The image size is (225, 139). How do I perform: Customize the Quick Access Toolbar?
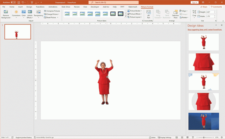pyautogui.click(x=41, y=2)
